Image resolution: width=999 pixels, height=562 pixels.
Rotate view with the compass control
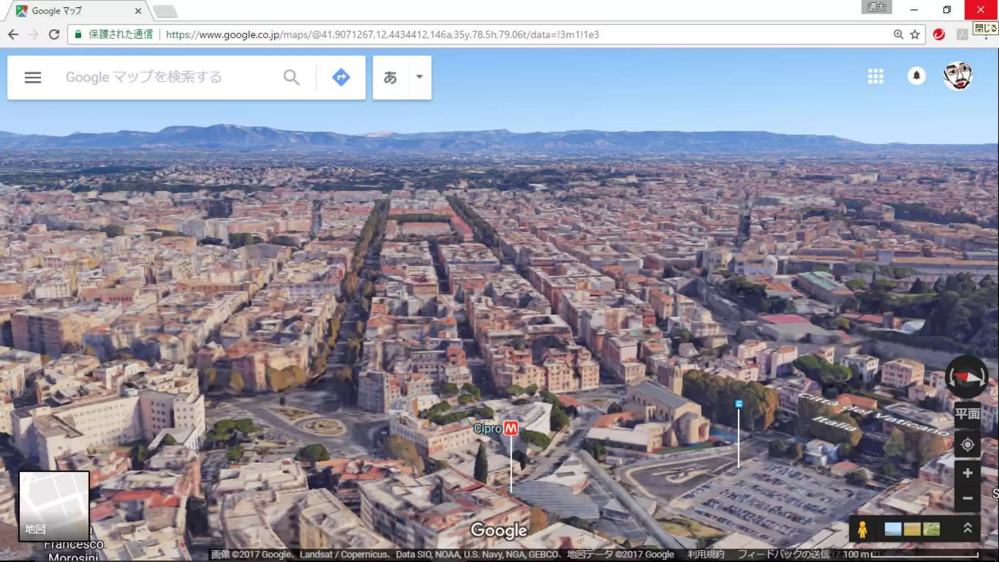click(966, 377)
